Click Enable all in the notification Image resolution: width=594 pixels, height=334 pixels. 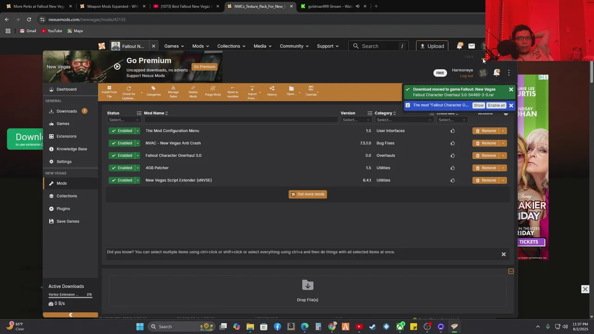click(x=496, y=105)
